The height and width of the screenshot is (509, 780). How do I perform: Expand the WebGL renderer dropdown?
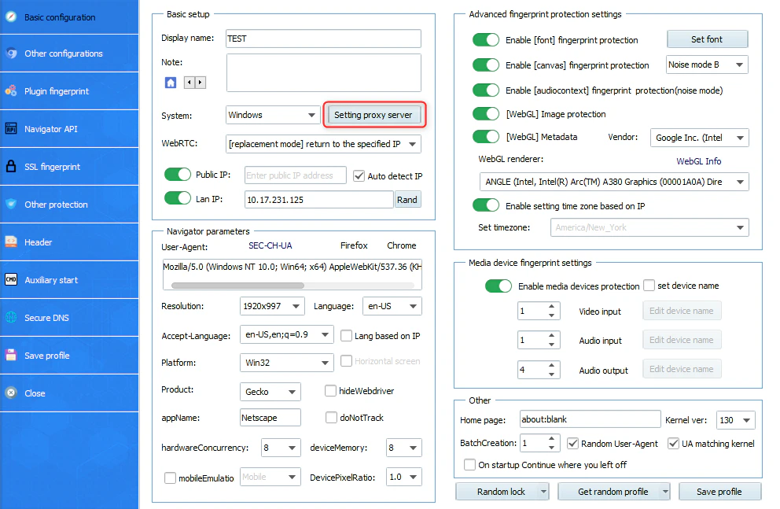pos(614,182)
